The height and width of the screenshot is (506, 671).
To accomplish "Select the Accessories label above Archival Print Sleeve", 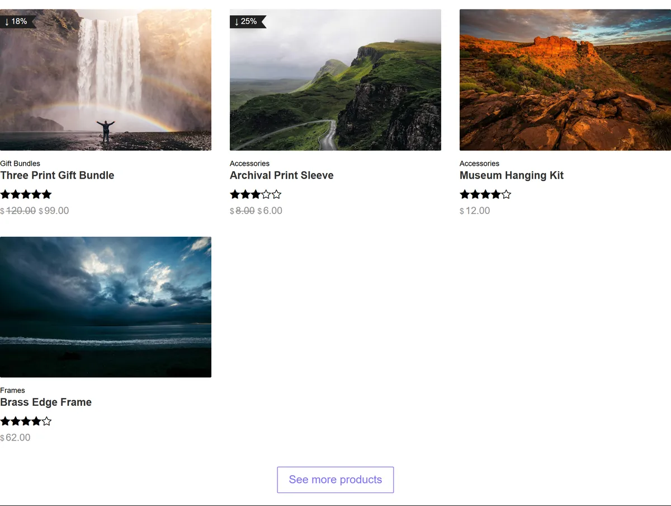I will [x=249, y=163].
